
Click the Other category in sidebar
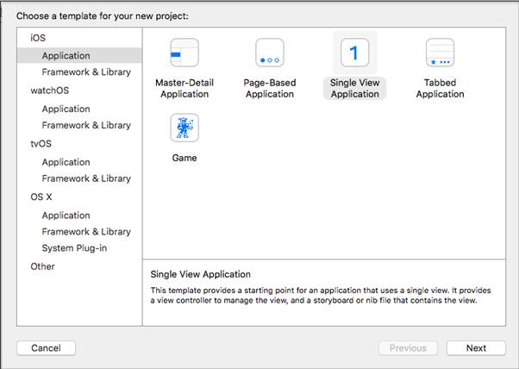pyautogui.click(x=42, y=266)
